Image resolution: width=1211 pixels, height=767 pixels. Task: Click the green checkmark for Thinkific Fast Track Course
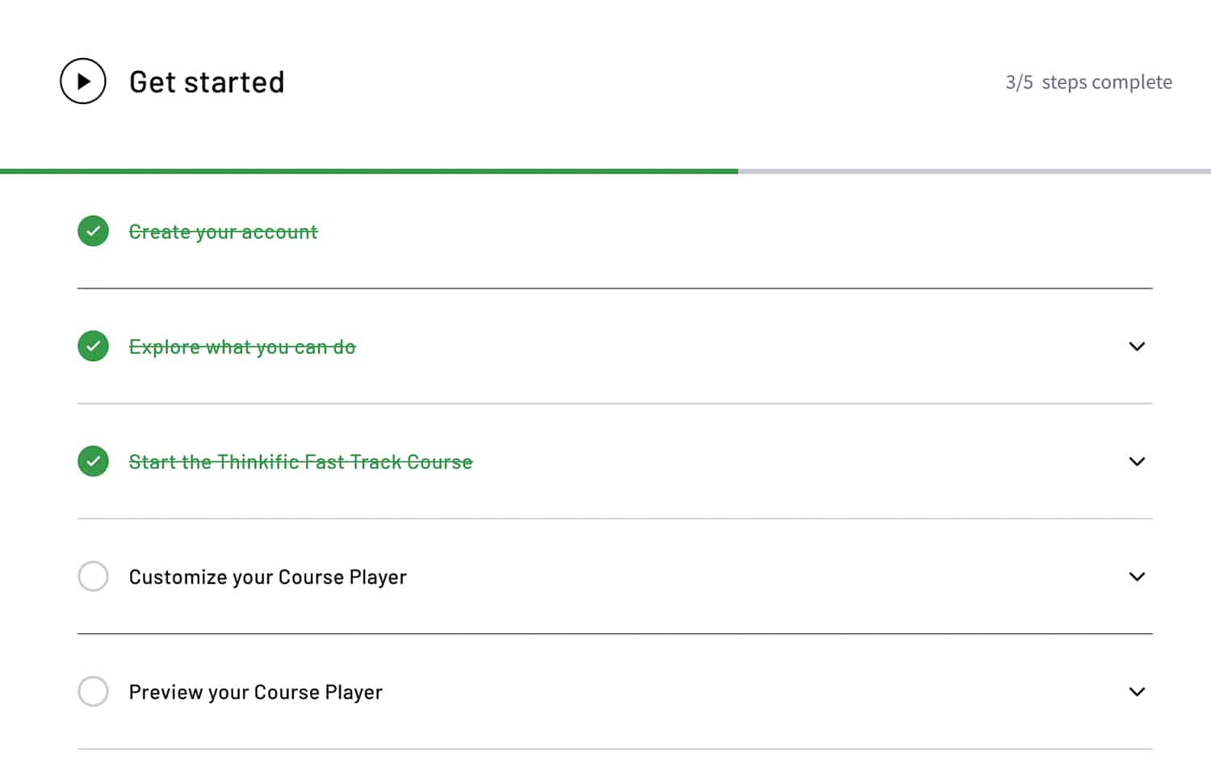coord(94,461)
